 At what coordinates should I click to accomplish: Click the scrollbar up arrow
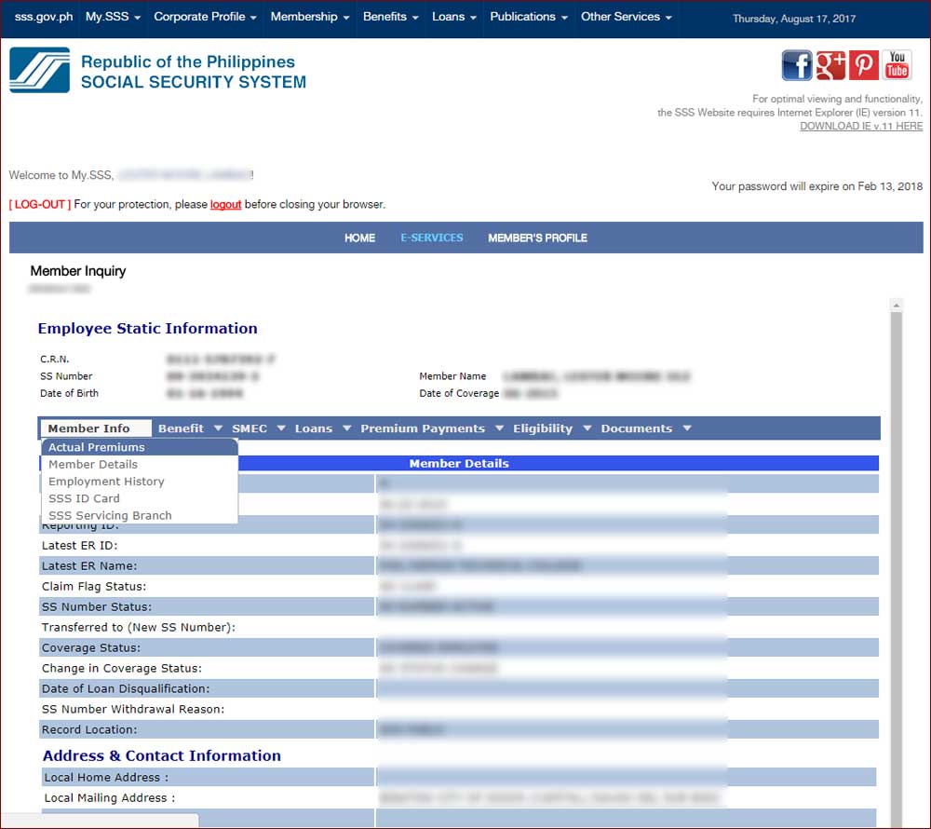[x=896, y=304]
